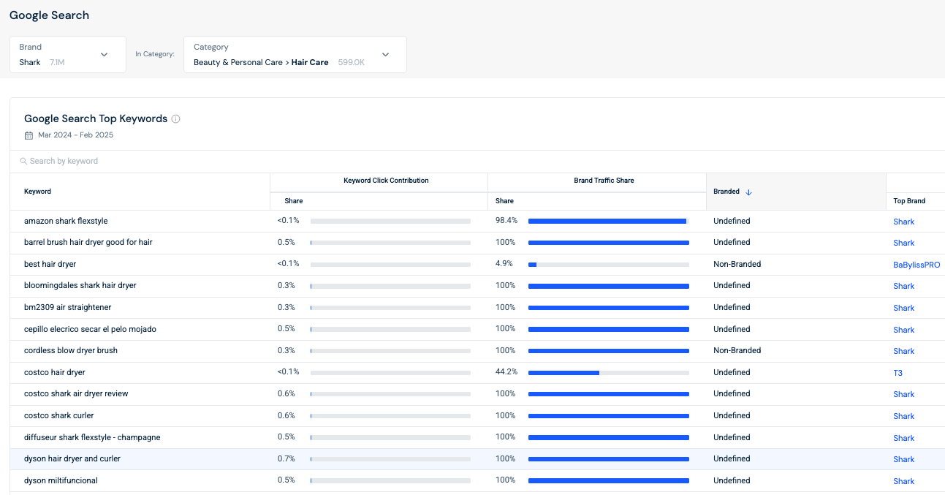Click the magnifier icon in the keyword search bar
Image resolution: width=945 pixels, height=495 pixels.
(23, 161)
